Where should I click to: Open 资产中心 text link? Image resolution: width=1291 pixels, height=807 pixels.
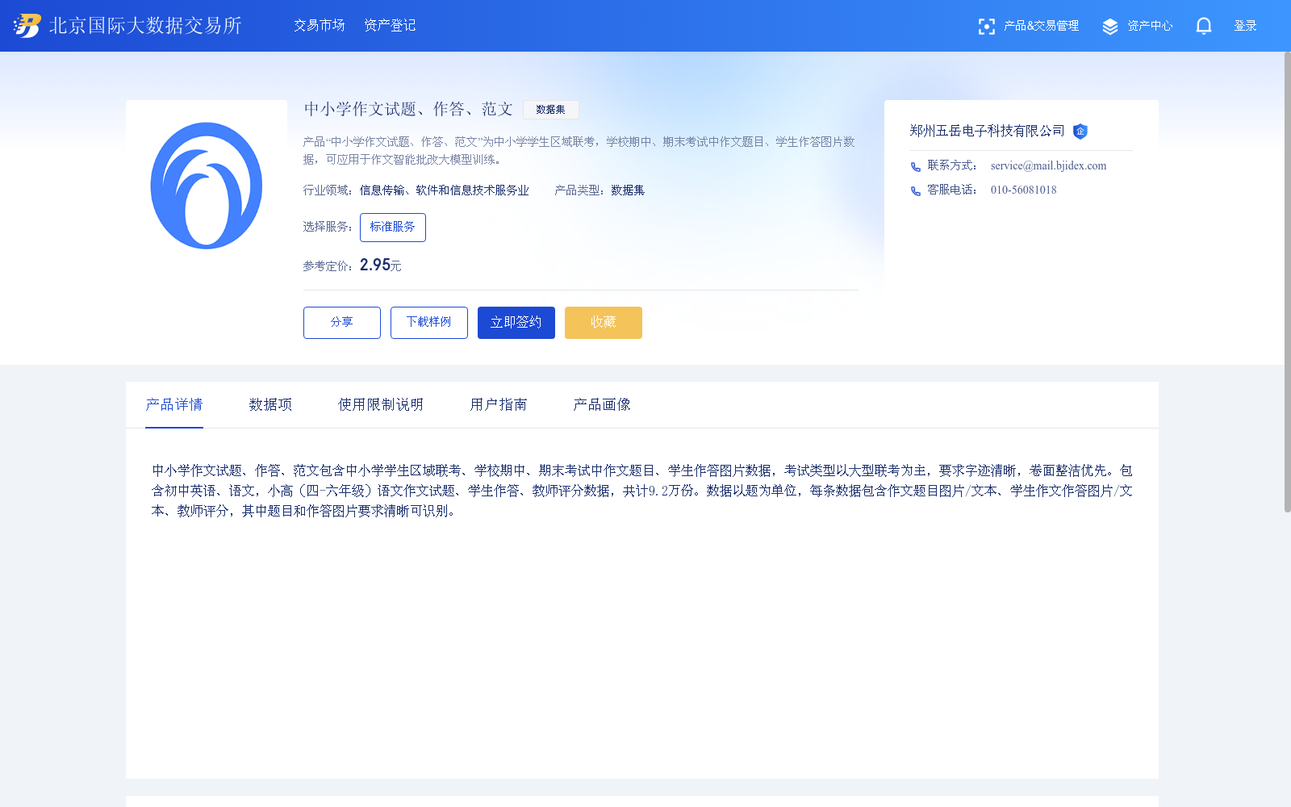pyautogui.click(x=1150, y=26)
